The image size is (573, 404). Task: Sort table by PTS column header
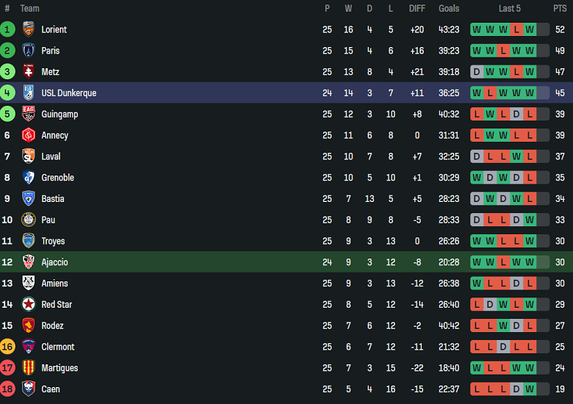pos(560,8)
